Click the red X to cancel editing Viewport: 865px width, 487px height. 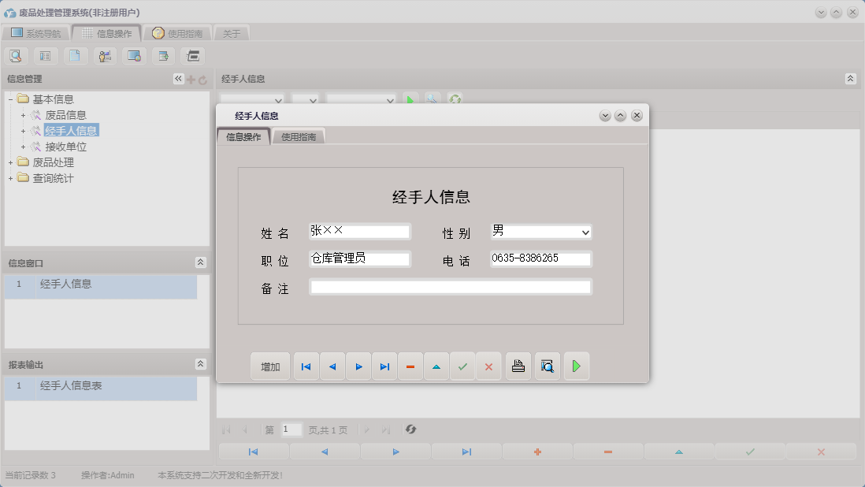pyautogui.click(x=488, y=366)
